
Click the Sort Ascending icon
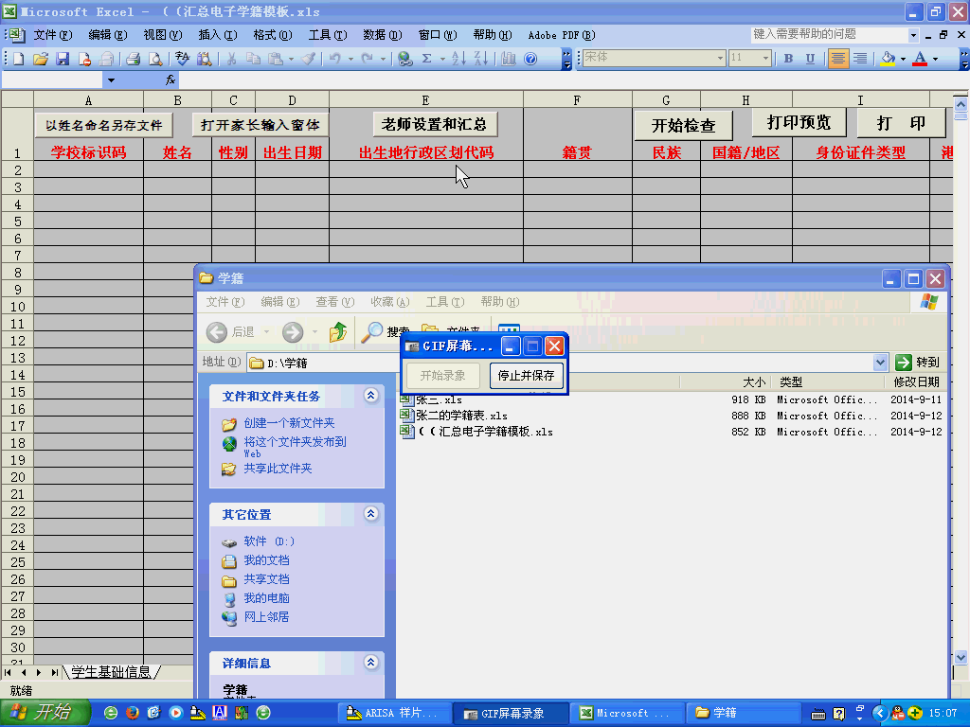point(458,59)
